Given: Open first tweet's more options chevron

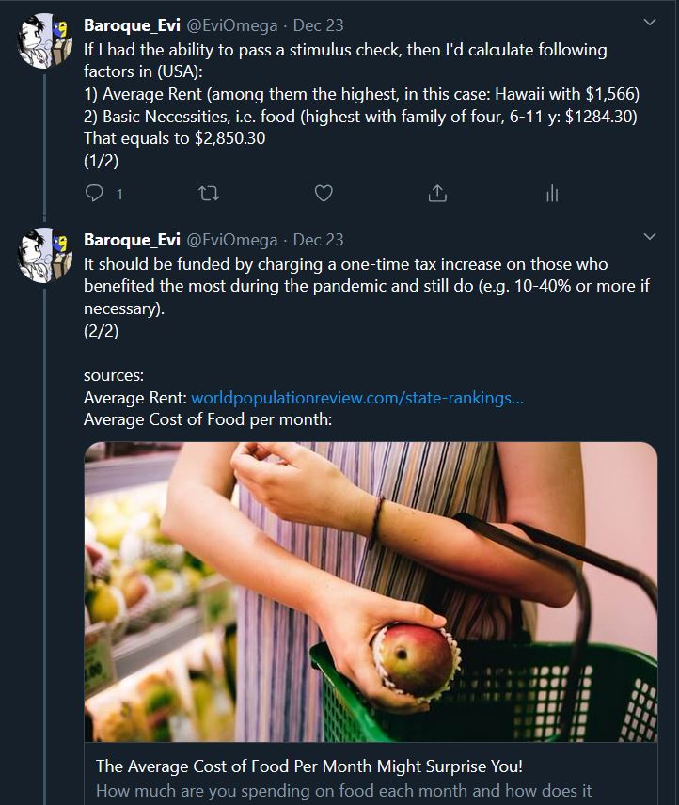Looking at the screenshot, I should click(x=649, y=22).
